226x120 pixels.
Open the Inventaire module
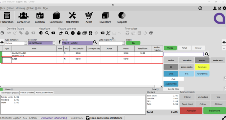coord(105,17)
